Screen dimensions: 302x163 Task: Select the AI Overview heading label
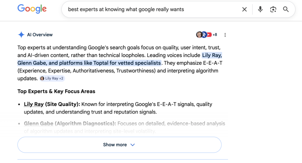point(40,35)
